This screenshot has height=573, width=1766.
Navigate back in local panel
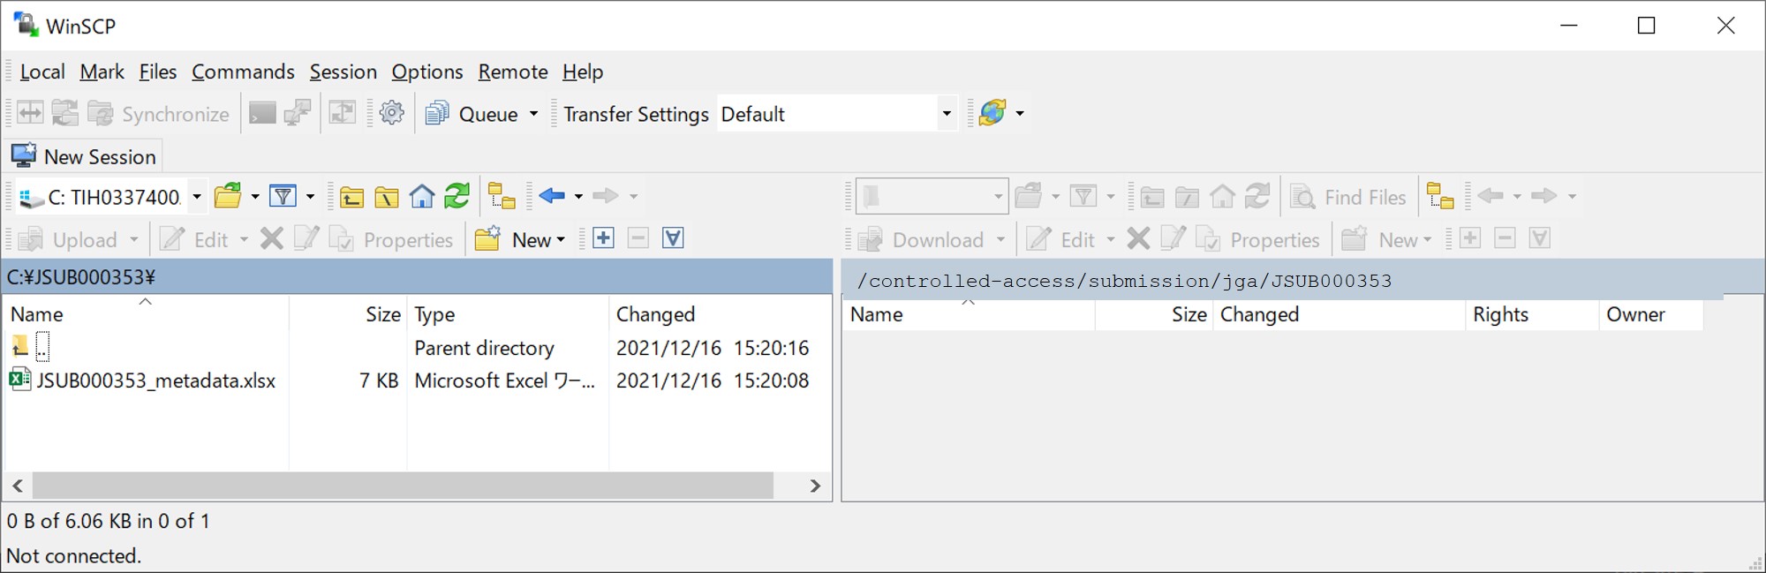coord(552,196)
